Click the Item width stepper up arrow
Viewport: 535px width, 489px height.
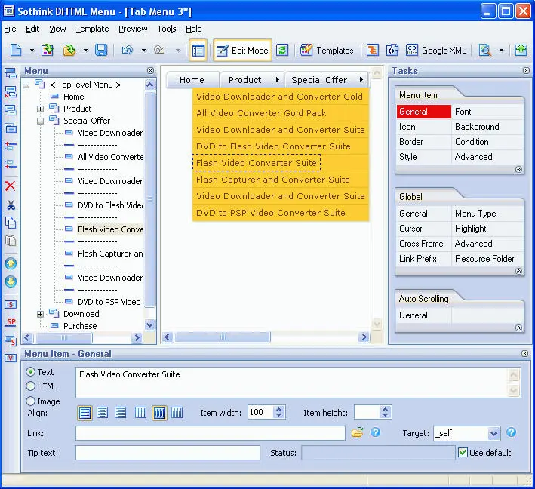[279, 409]
